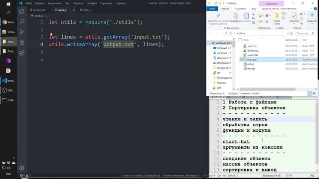Expand hidden taskbar icons chevron
Screen dimensions: 319x179
tap(13, 158)
